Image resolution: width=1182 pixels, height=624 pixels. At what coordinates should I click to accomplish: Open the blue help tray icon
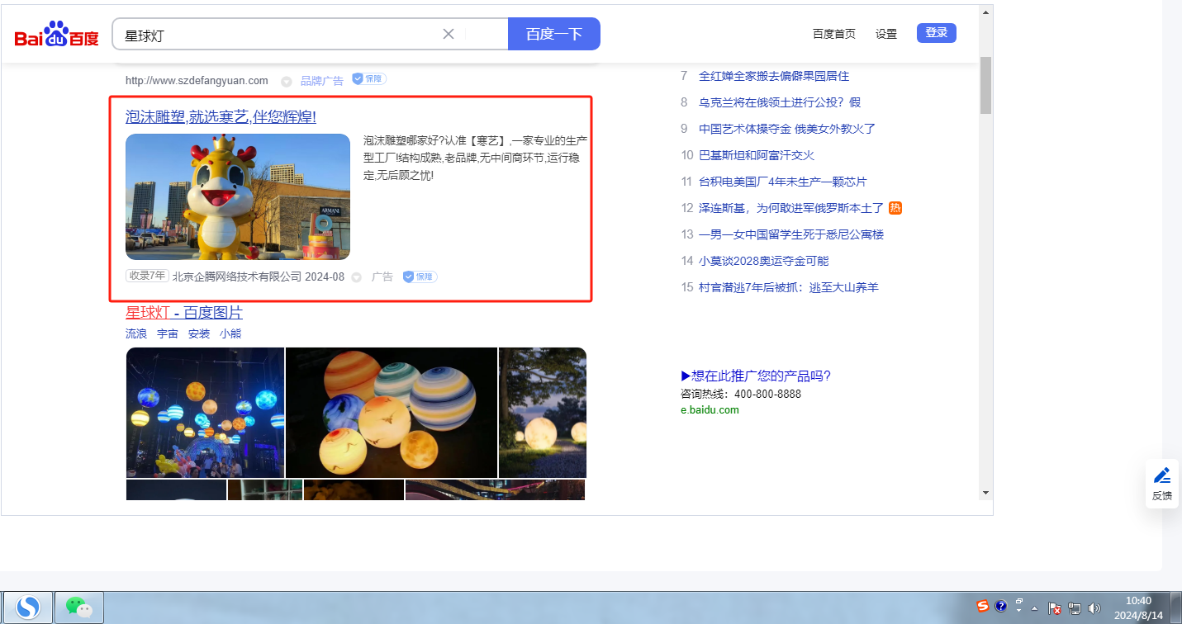(1001, 607)
